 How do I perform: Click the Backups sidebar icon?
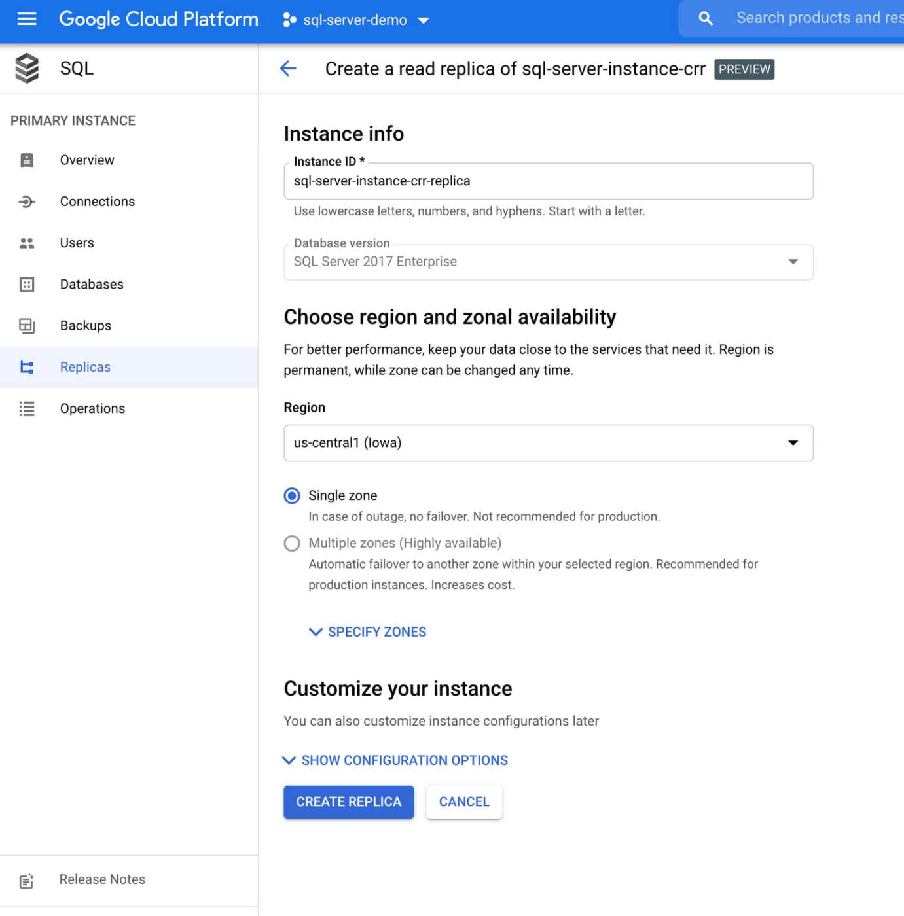(27, 326)
